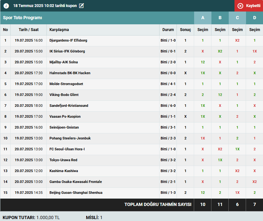263x221 pixels.
Task: Click the 18 Temmuz 2025 coupon date text
Action: pyautogui.click(x=45, y=6)
